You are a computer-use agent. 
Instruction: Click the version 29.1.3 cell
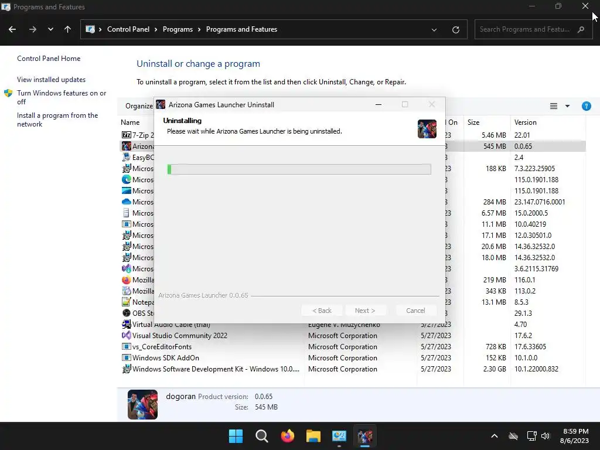[x=523, y=313]
